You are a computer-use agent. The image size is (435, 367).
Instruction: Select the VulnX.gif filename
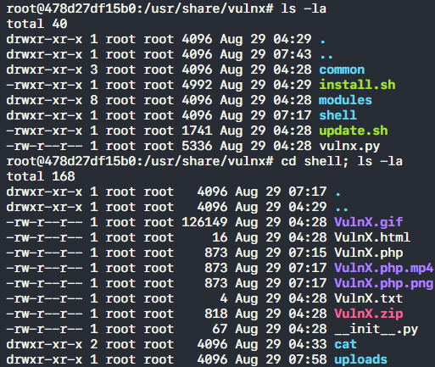[369, 222]
